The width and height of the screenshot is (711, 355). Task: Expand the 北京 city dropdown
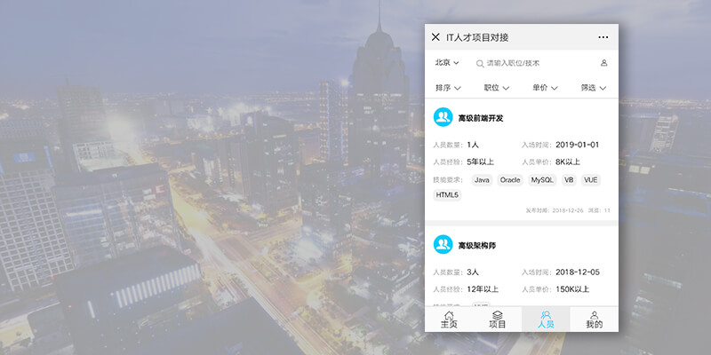[x=446, y=63]
